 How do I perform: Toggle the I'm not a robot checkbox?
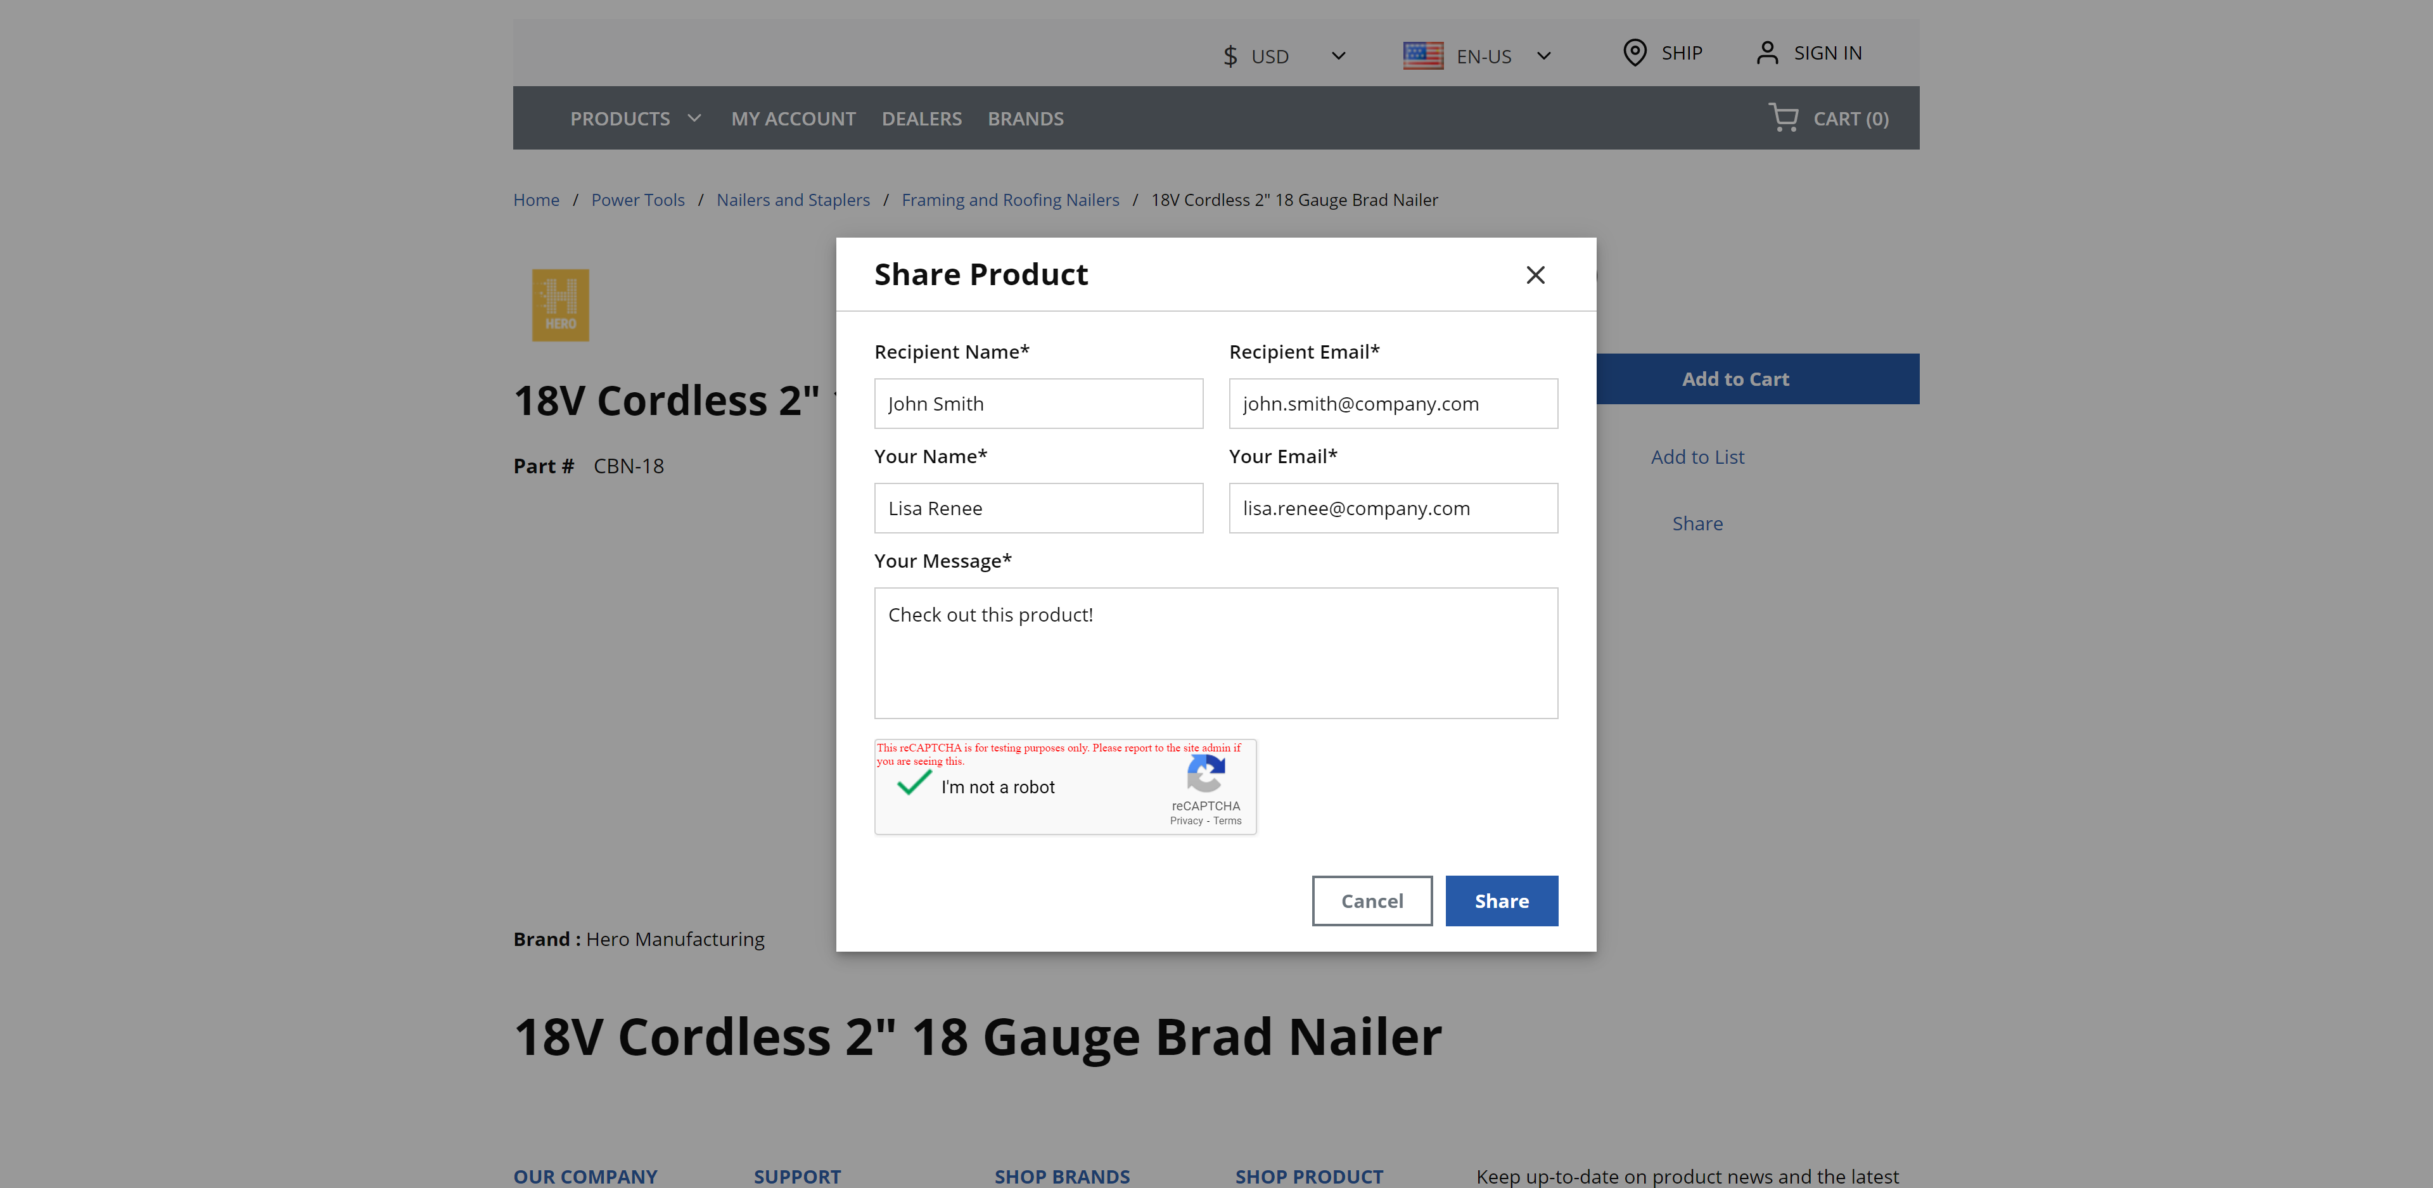pyautogui.click(x=913, y=784)
